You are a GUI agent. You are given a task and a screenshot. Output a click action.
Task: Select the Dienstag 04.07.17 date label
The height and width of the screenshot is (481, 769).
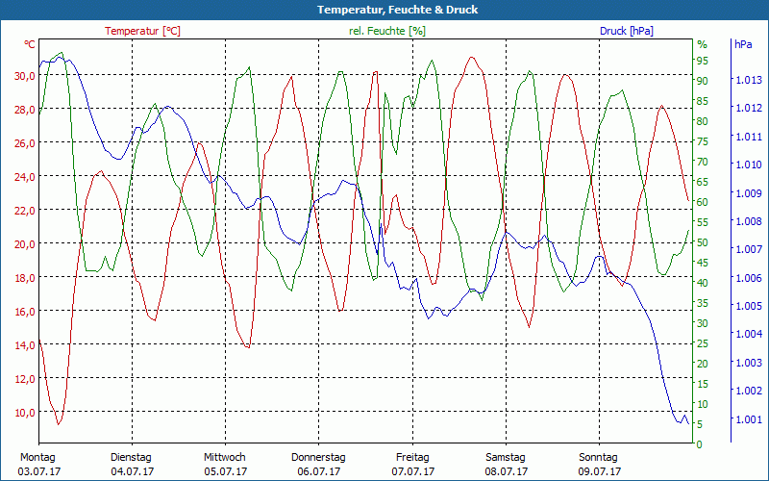pyautogui.click(x=132, y=465)
